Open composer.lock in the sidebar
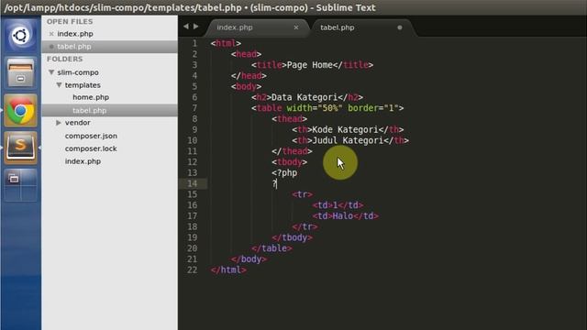The image size is (587, 330). (x=91, y=148)
